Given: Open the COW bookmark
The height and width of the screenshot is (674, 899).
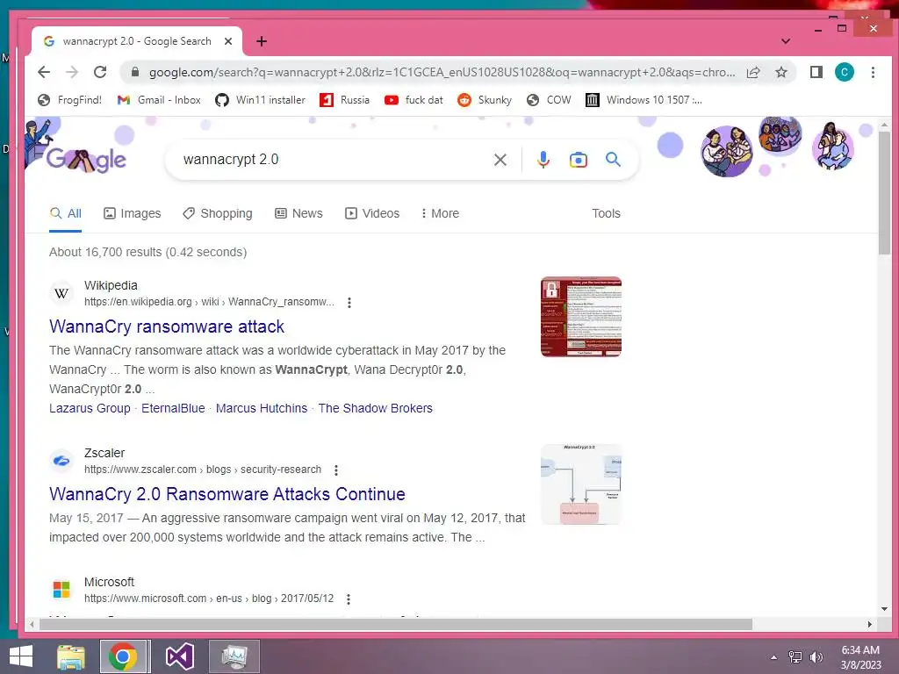Looking at the screenshot, I should click(549, 100).
